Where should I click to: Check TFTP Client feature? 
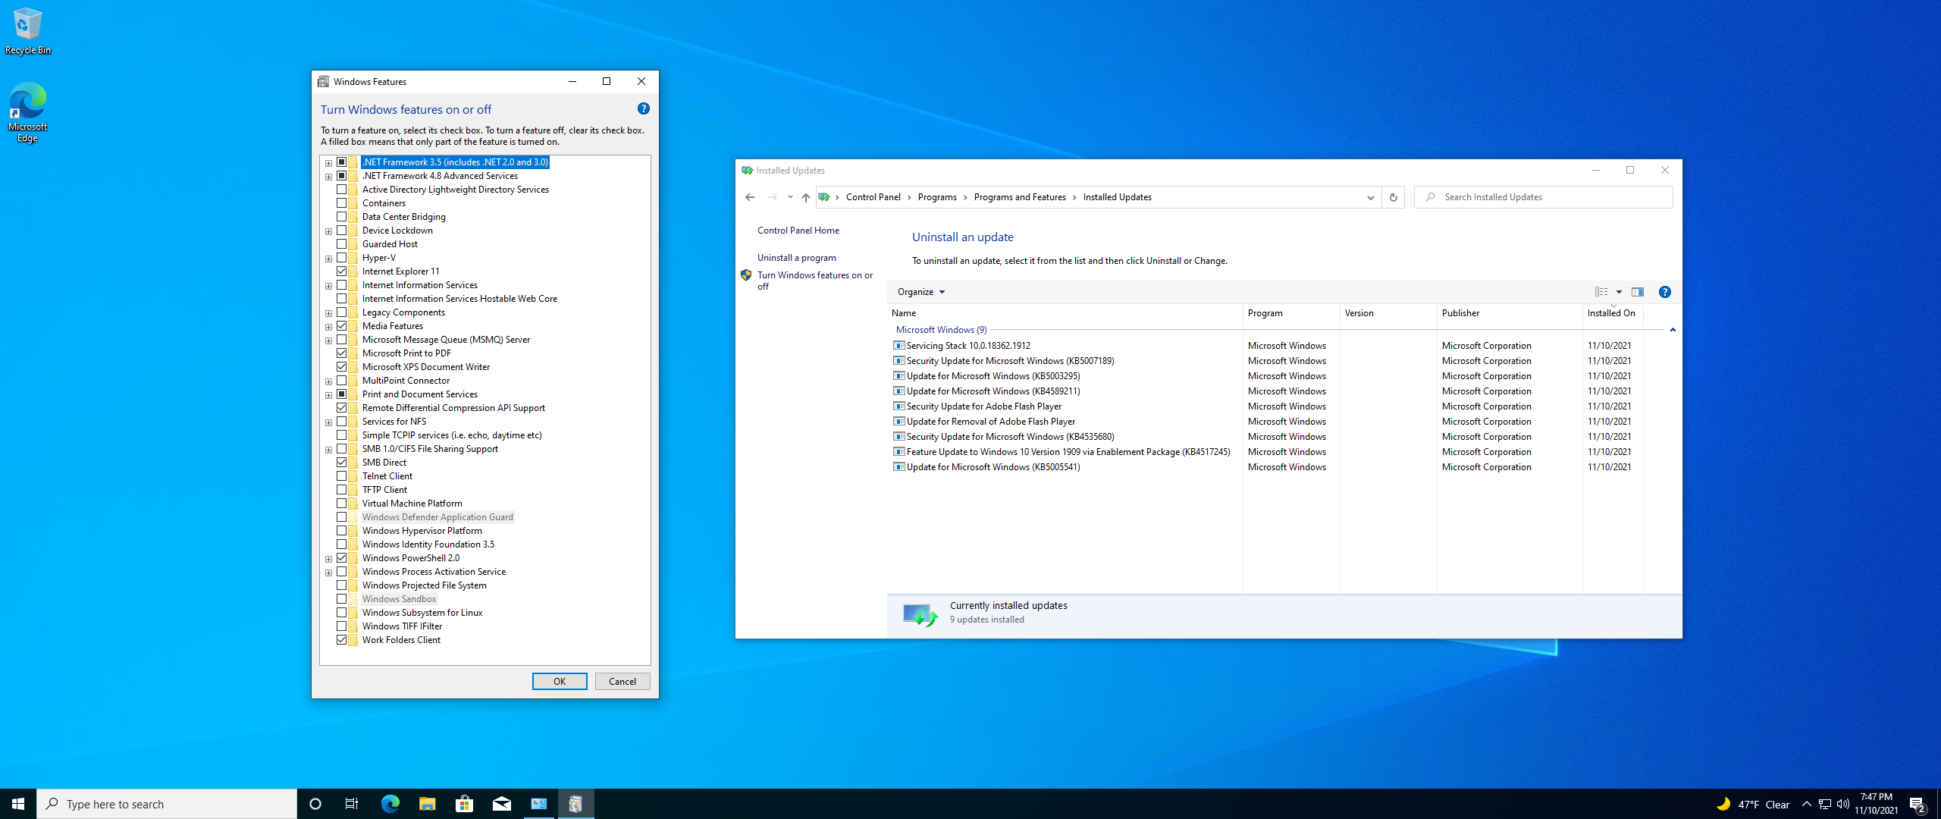pyautogui.click(x=342, y=490)
